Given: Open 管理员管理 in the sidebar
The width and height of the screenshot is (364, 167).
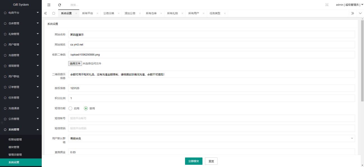Looking at the screenshot, I should [15, 155].
